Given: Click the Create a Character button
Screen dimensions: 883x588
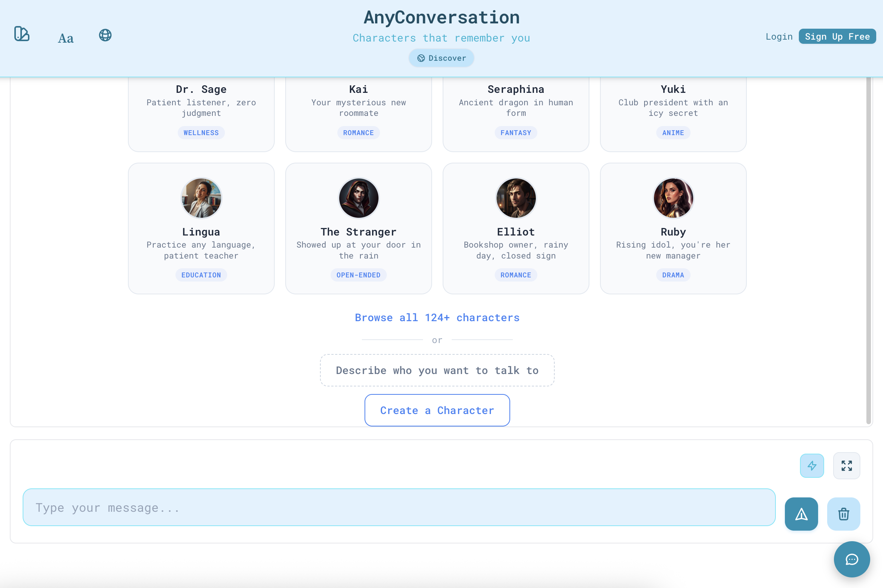Looking at the screenshot, I should coord(437,410).
